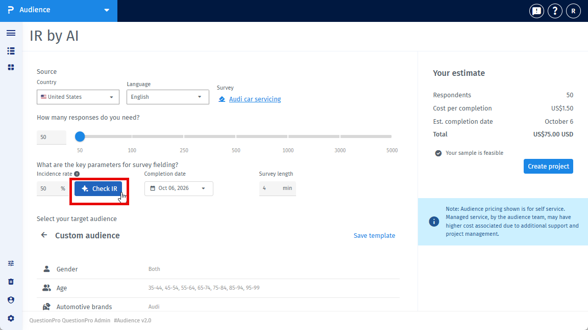Open the sliders tuning icon in the sidebar

pyautogui.click(x=11, y=263)
